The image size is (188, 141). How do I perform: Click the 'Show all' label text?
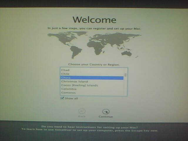(x=71, y=98)
